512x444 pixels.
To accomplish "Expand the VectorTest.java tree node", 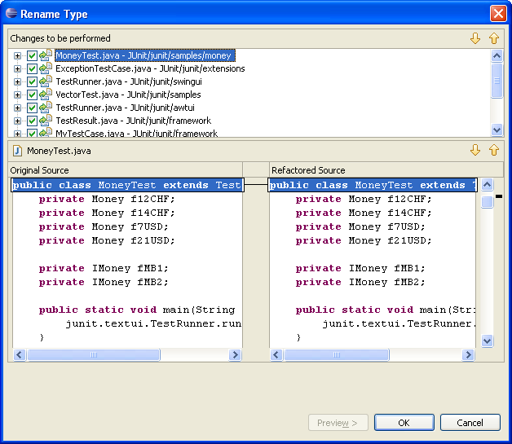I will 17,95.
